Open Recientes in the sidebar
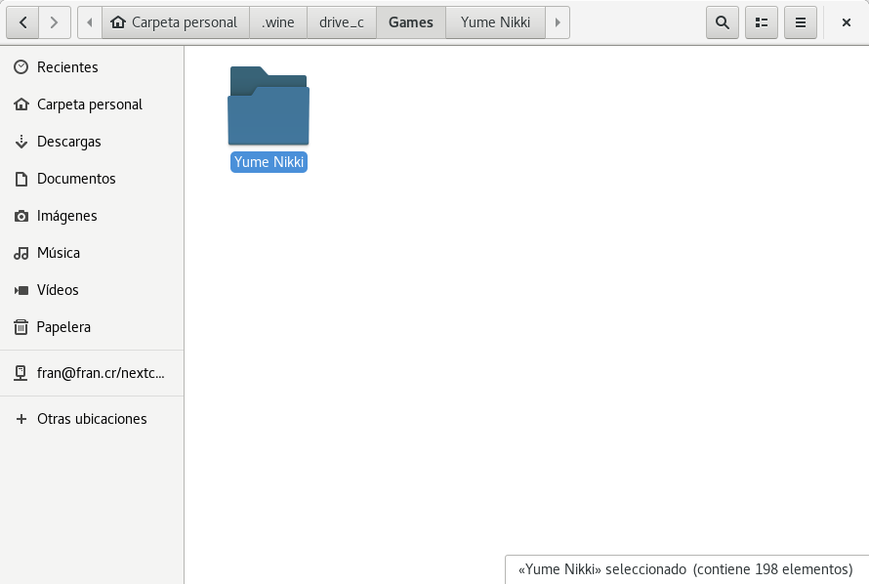This screenshot has width=869, height=584. [x=92, y=67]
